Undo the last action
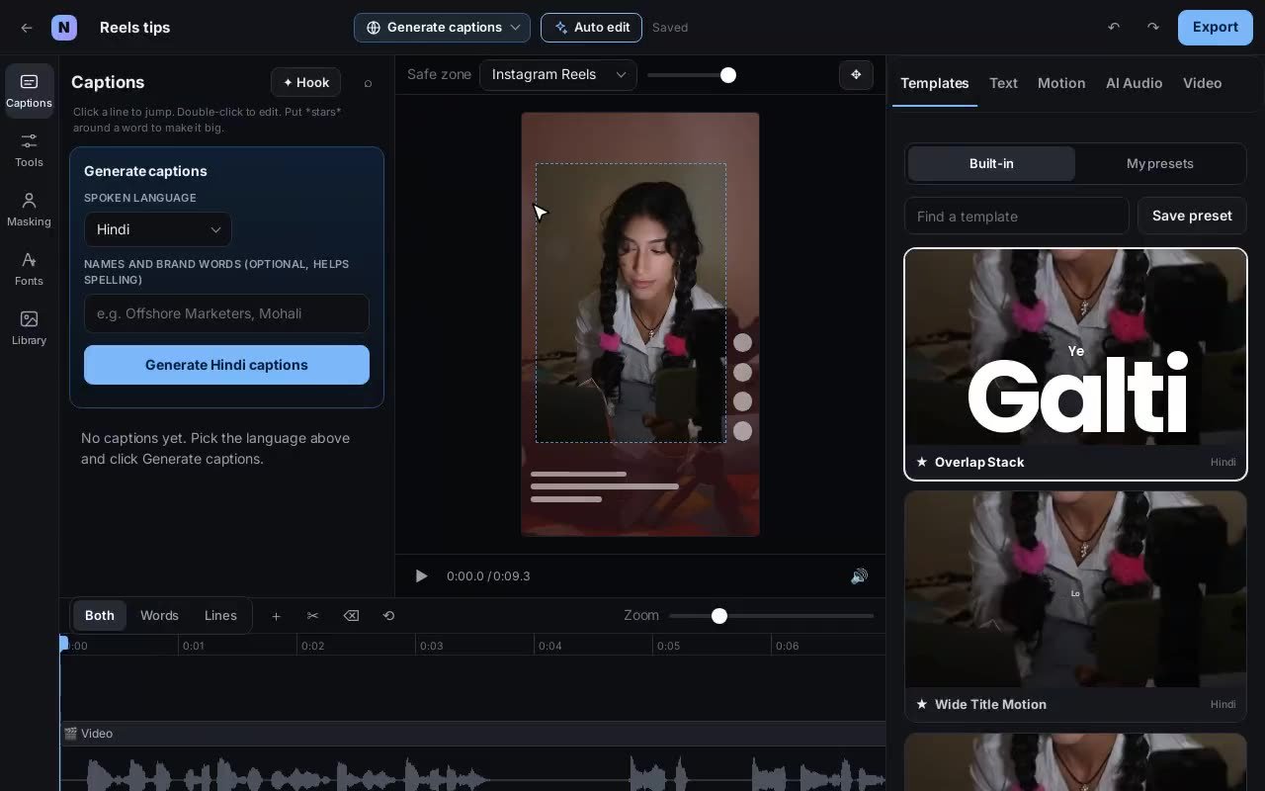Screen dimensions: 1265x791 (1114, 28)
